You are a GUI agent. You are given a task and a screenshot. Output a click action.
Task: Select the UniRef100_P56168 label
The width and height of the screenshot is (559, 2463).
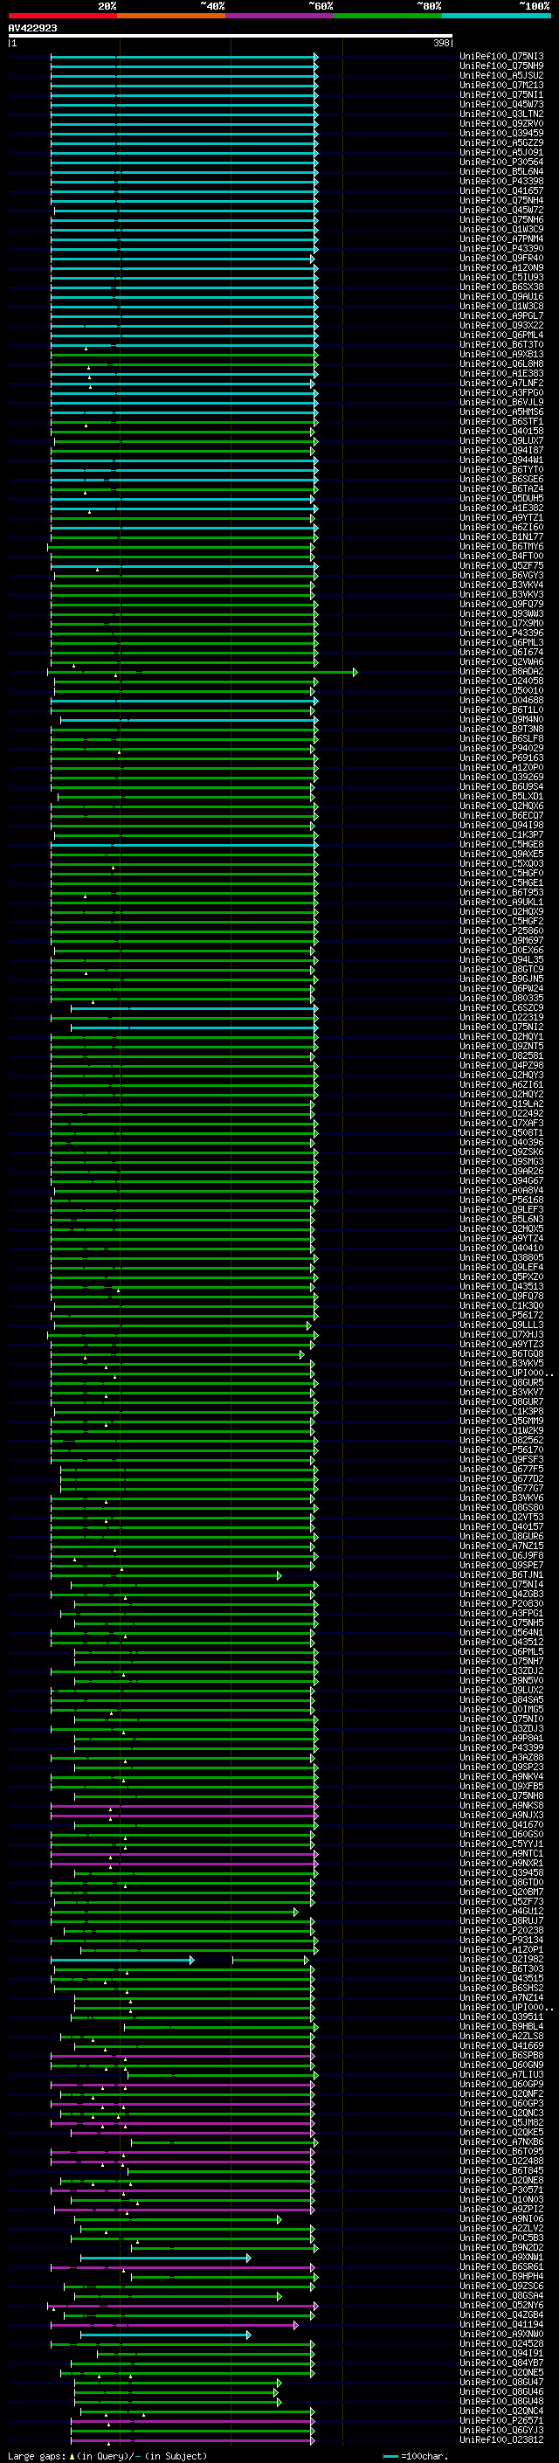pyautogui.click(x=501, y=1200)
